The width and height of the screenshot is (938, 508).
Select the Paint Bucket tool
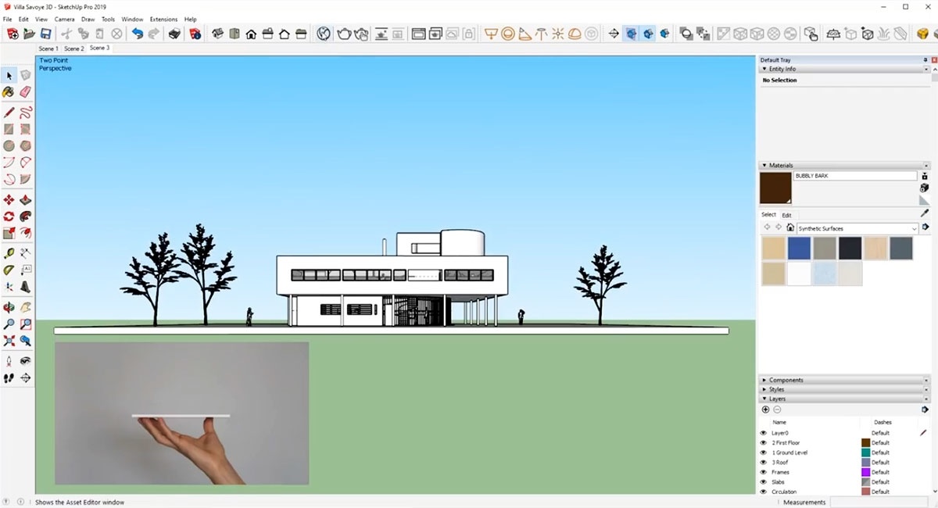click(x=9, y=92)
